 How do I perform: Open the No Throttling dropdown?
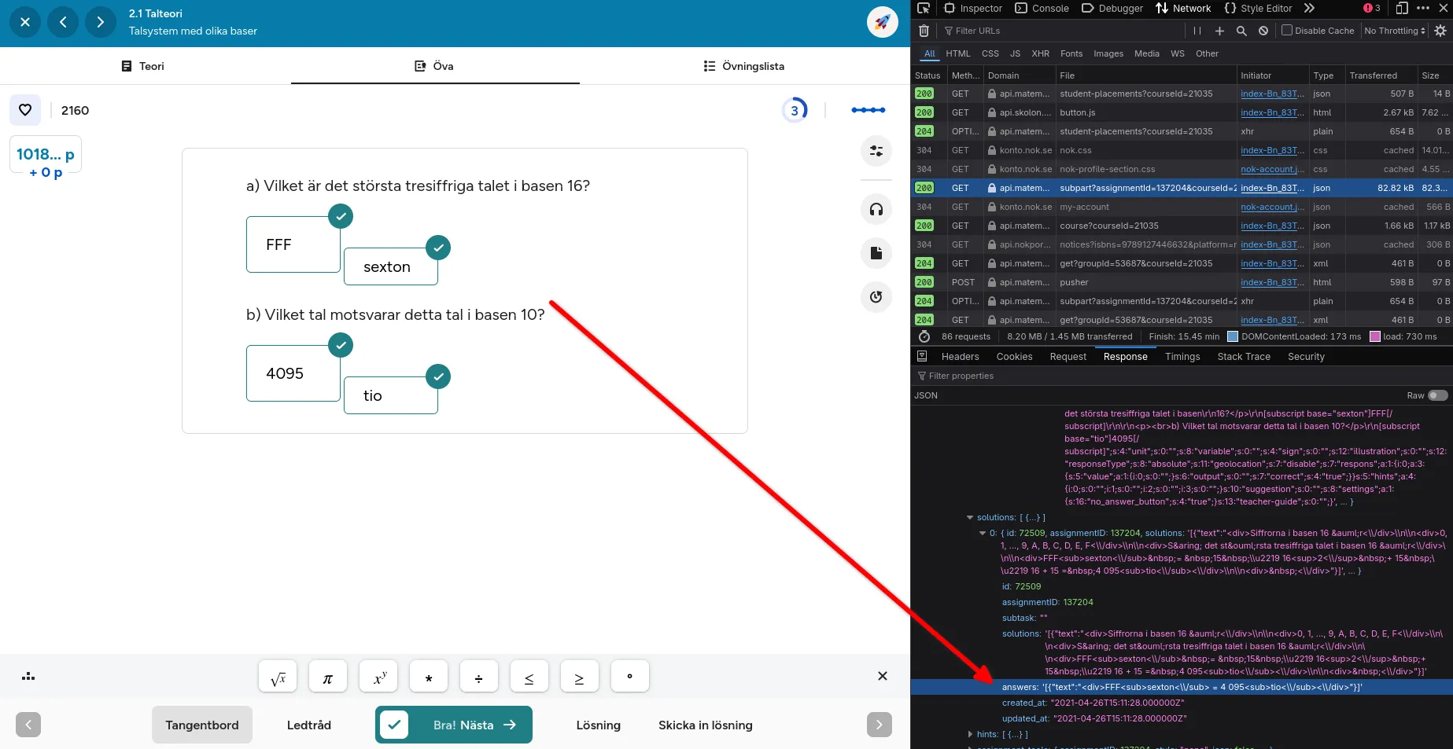click(x=1395, y=31)
